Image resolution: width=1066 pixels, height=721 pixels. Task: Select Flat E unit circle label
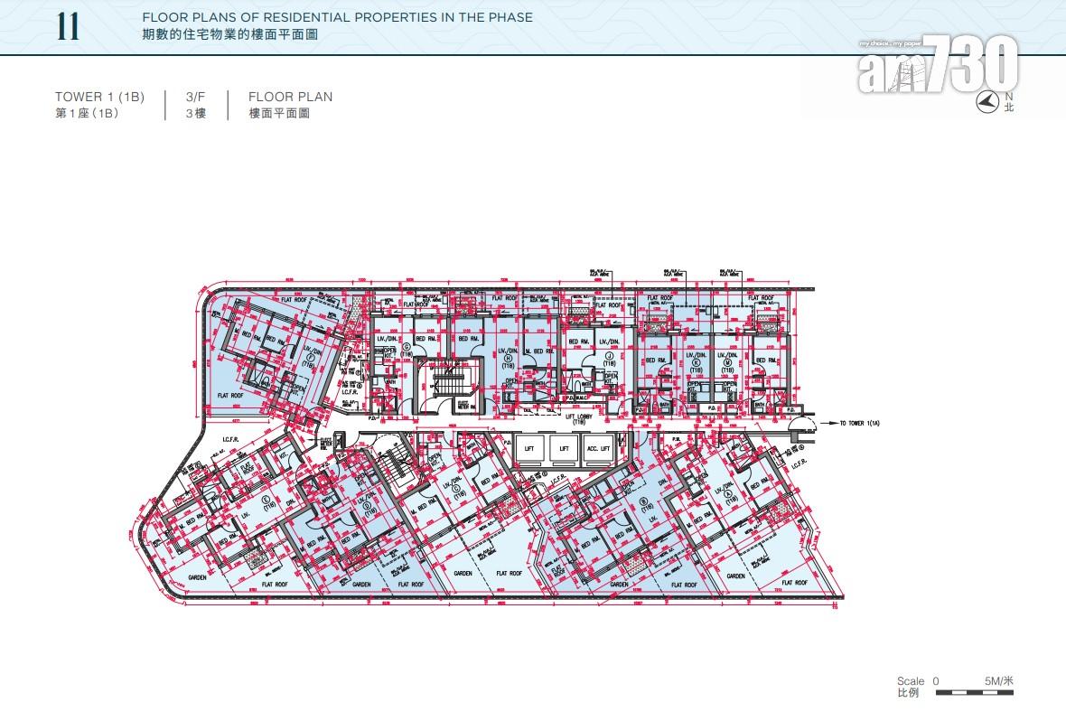(x=266, y=499)
